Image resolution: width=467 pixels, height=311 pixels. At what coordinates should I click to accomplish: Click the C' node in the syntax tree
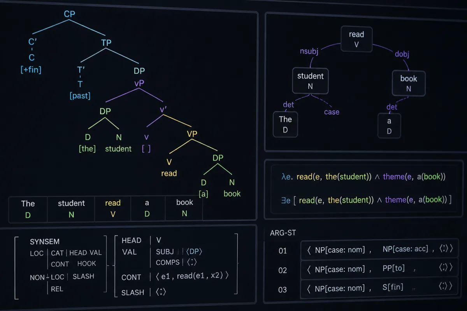point(33,42)
